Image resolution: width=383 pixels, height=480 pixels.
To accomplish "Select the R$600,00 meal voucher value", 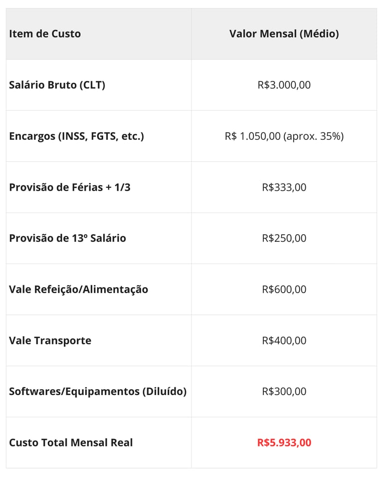I will pyautogui.click(x=284, y=289).
